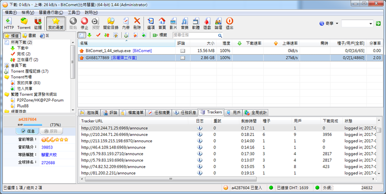
Task: Open the 彗星通行證 menu
Action: tap(51, 12)
